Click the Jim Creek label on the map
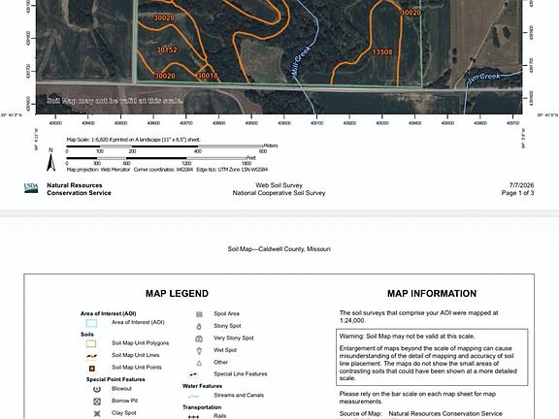 (484, 78)
